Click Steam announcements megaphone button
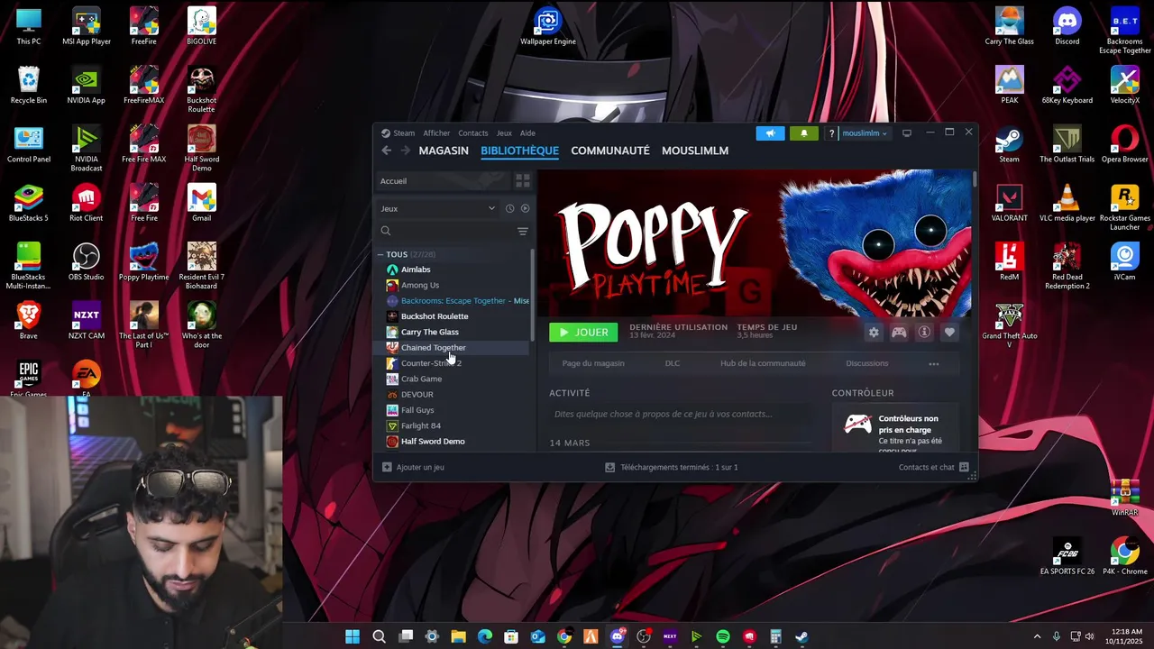The width and height of the screenshot is (1154, 649). [x=770, y=133]
